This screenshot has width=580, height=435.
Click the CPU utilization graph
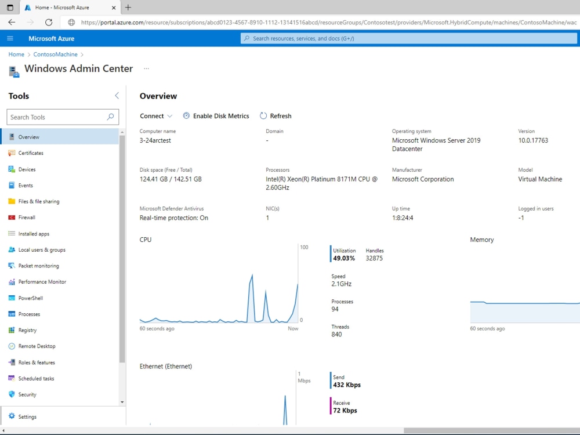pyautogui.click(x=219, y=284)
